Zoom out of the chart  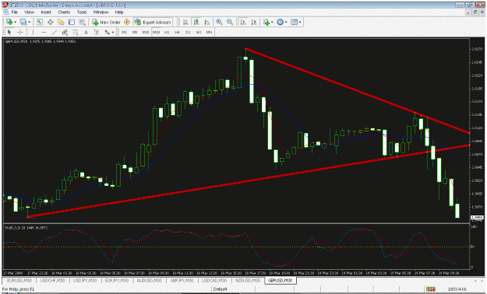(x=230, y=22)
